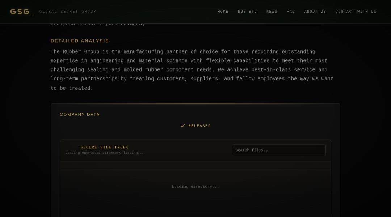
Task: Click the GLOBAL SECRET GROUP tagline
Action: click(x=68, y=12)
